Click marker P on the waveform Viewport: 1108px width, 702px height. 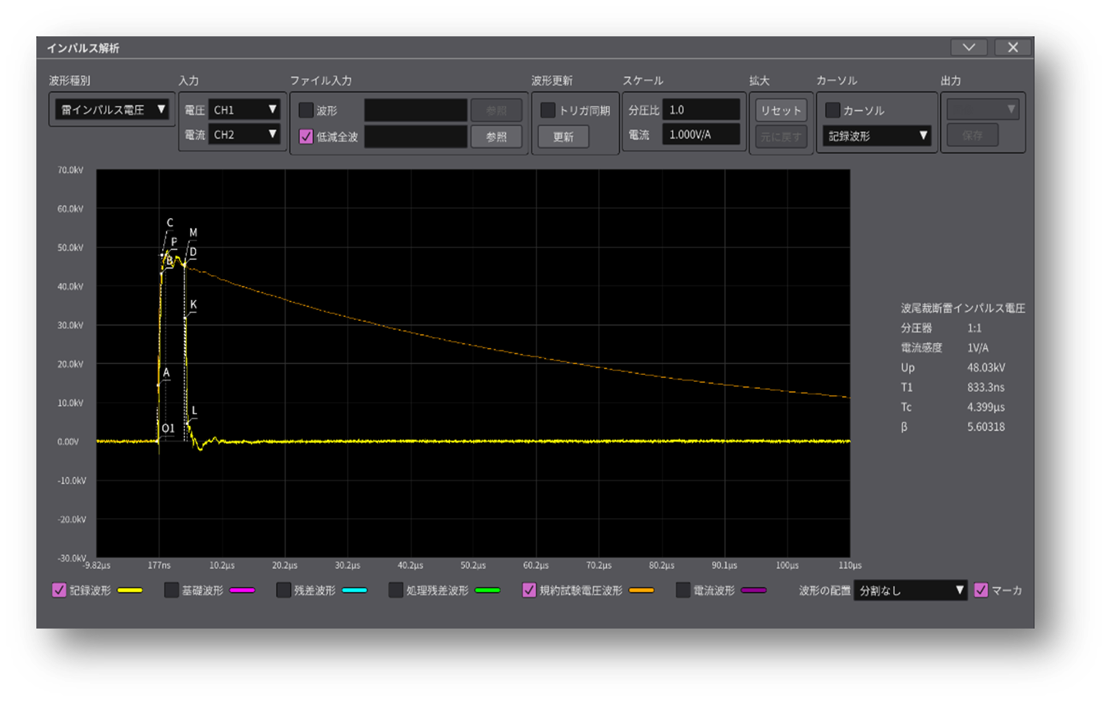pyautogui.click(x=174, y=242)
